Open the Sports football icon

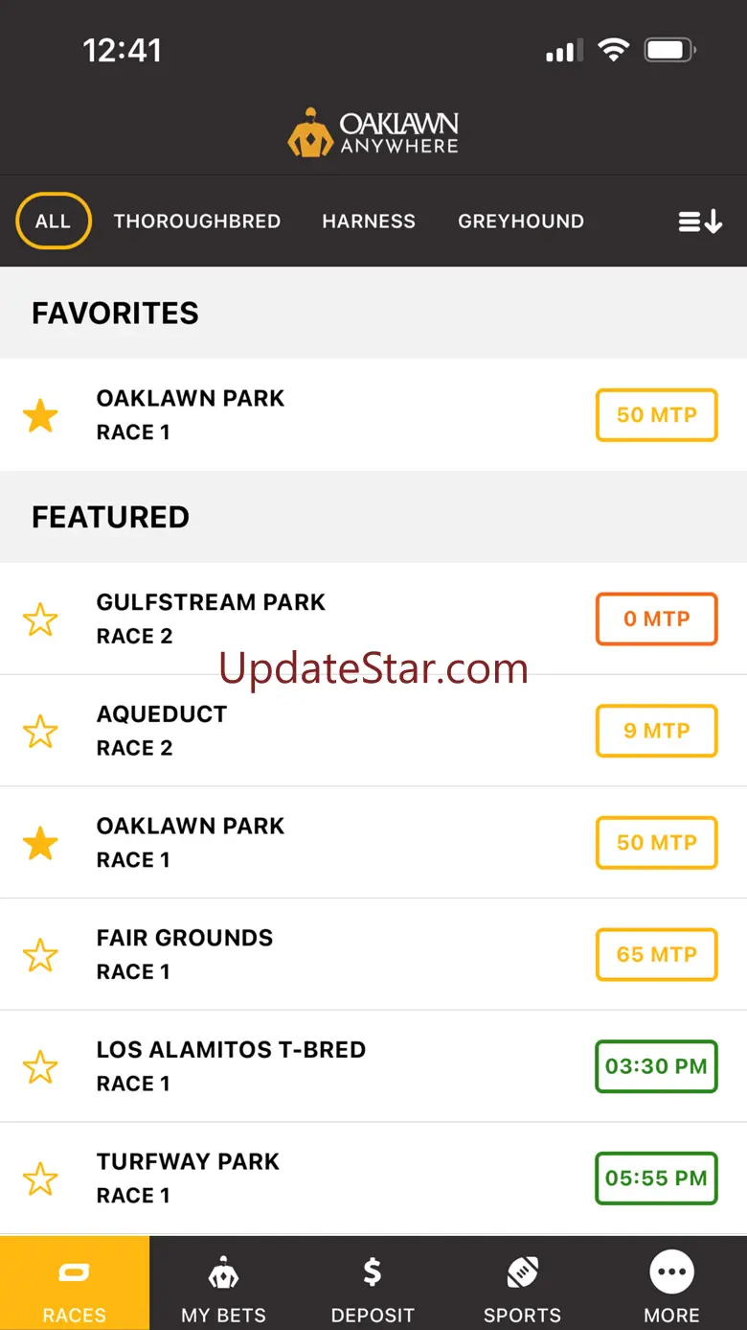(x=522, y=1273)
